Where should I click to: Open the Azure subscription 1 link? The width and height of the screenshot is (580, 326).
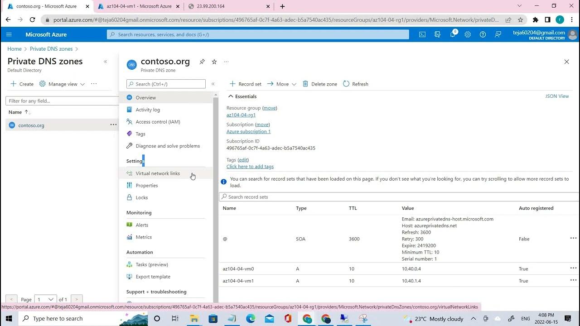point(248,131)
